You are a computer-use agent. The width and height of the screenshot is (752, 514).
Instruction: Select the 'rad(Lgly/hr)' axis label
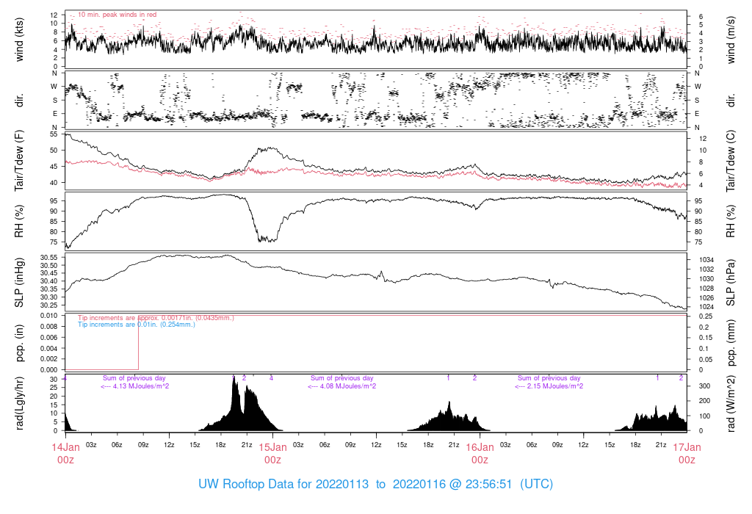19,403
